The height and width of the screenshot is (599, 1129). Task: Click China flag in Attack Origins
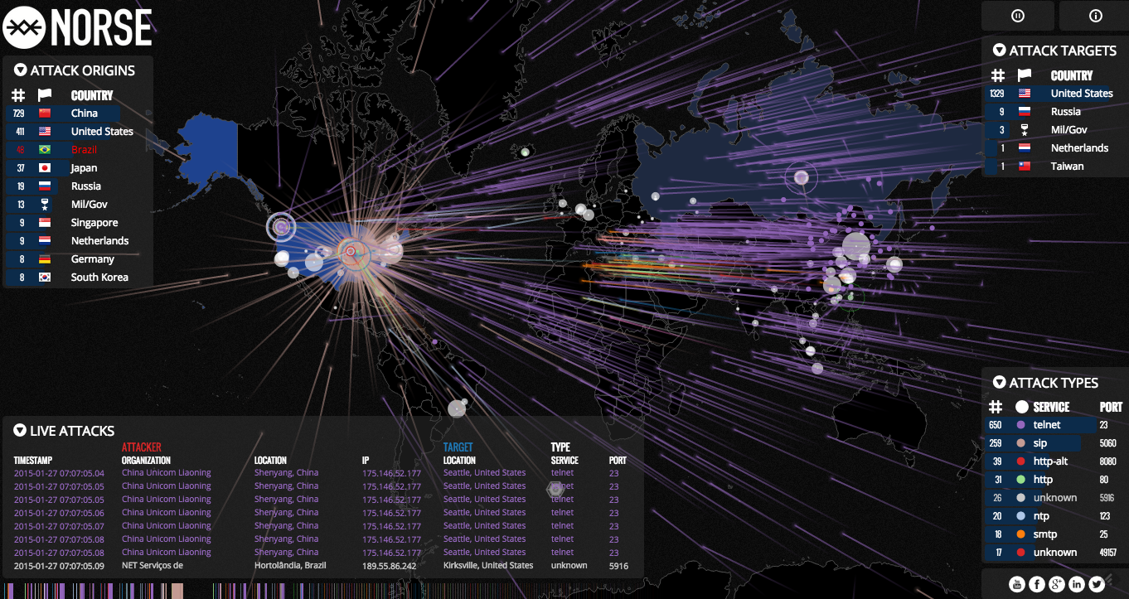[x=45, y=114]
